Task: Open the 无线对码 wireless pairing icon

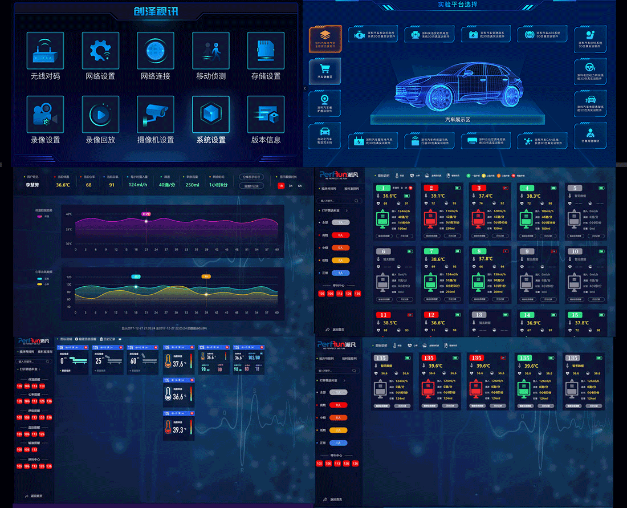Action: (x=45, y=51)
